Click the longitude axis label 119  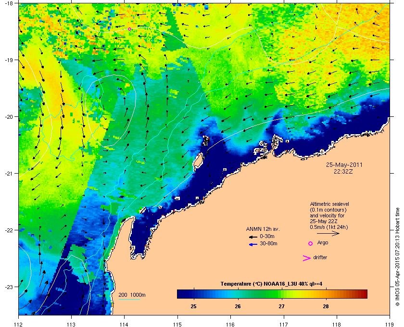coord(389,324)
